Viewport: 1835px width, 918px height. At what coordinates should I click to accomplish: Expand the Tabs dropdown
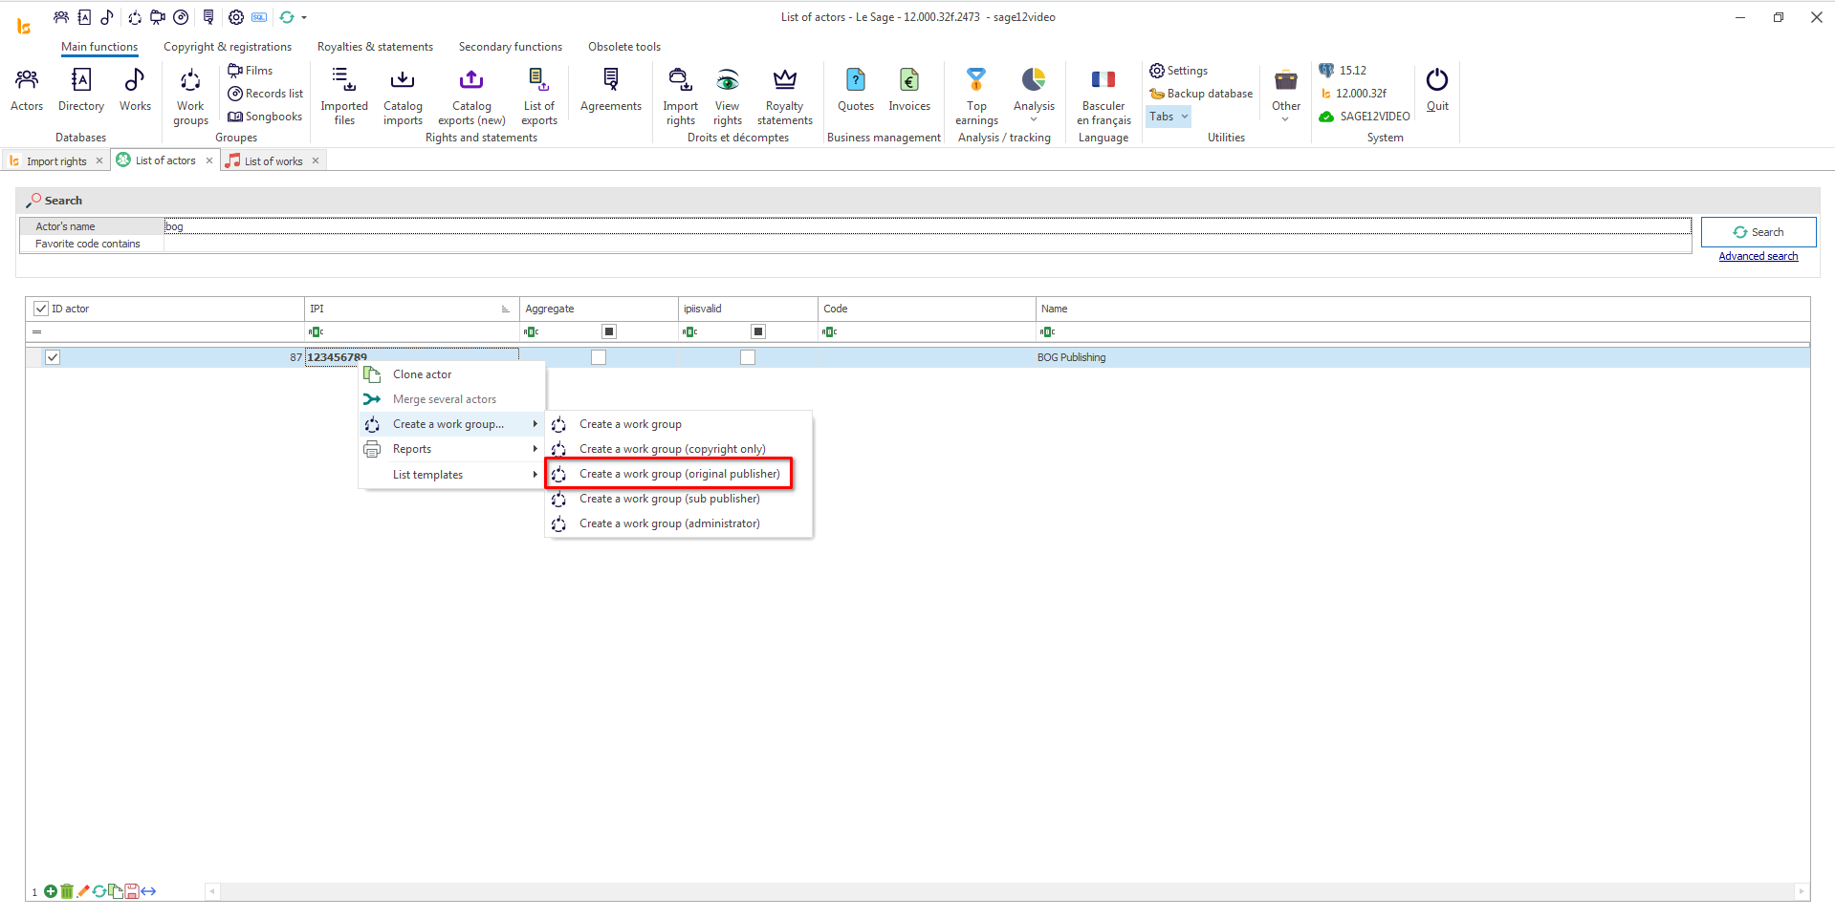[1169, 117]
